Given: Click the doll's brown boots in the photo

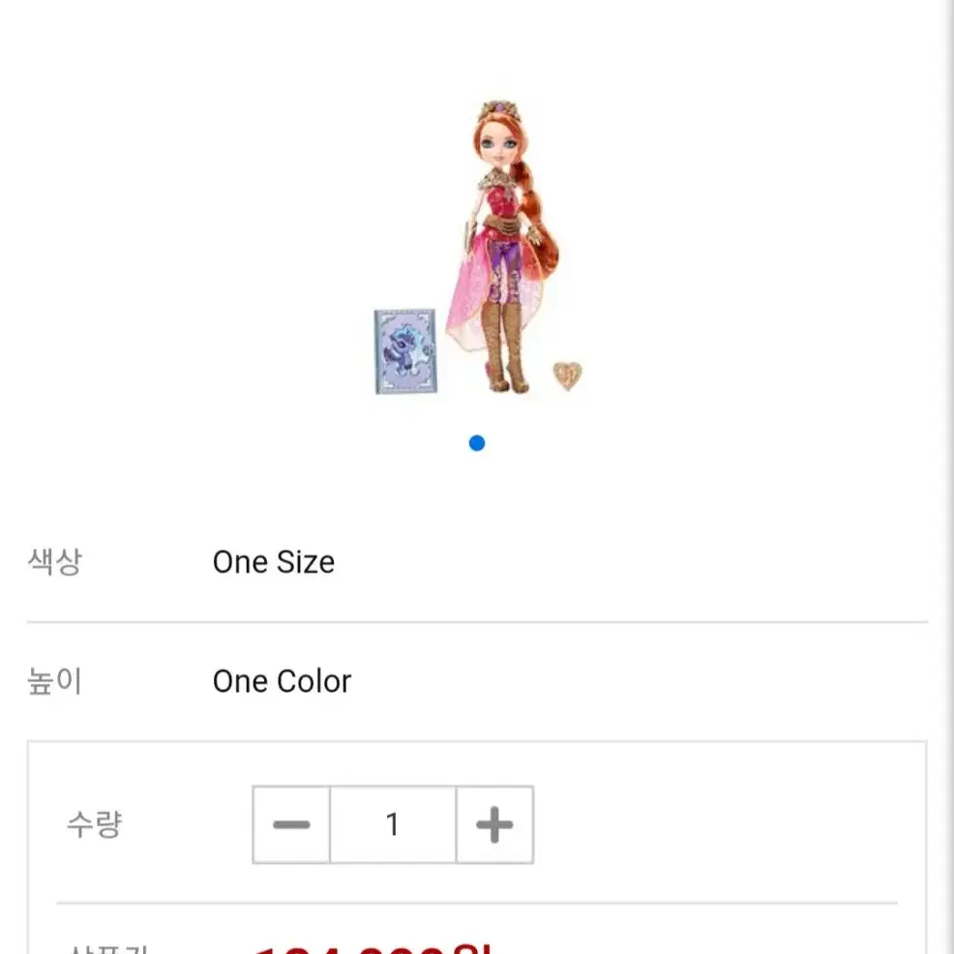Looking at the screenshot, I should pos(505,346).
